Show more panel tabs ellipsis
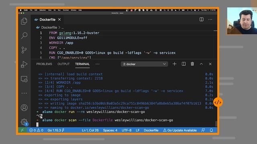Viewport: 257px width, 144px height. tap(97, 64)
